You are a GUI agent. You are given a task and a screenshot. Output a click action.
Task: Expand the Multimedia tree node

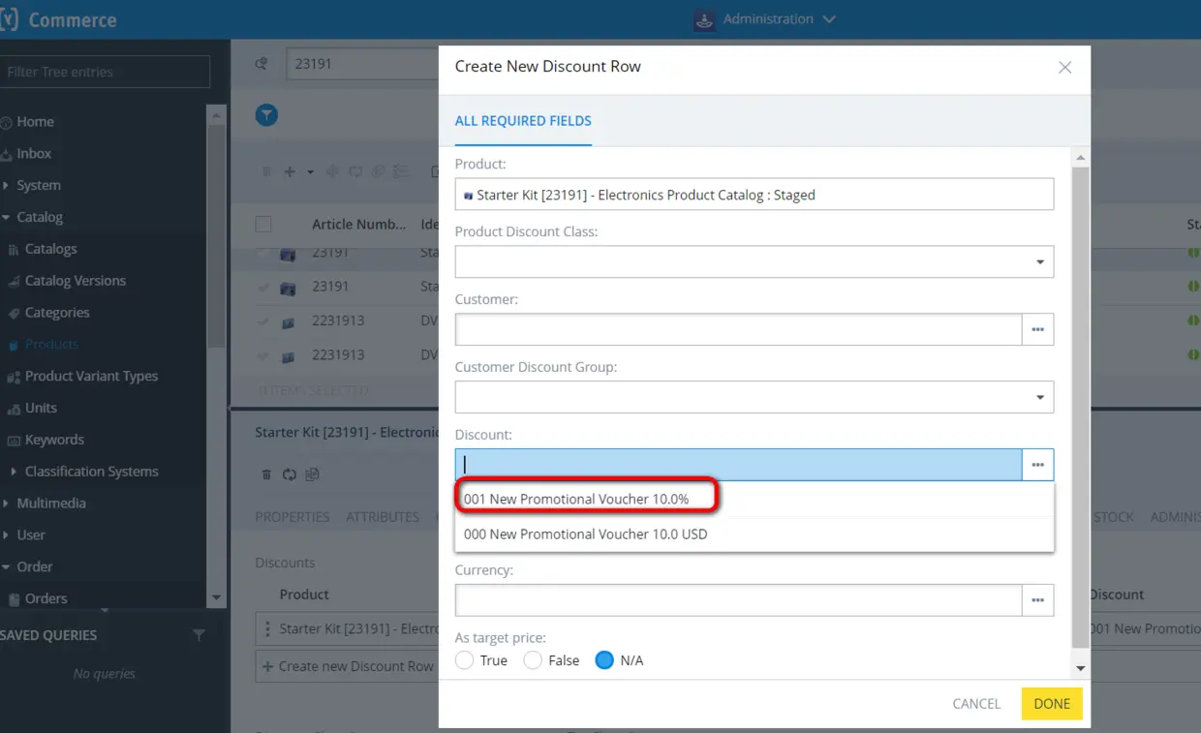point(7,504)
